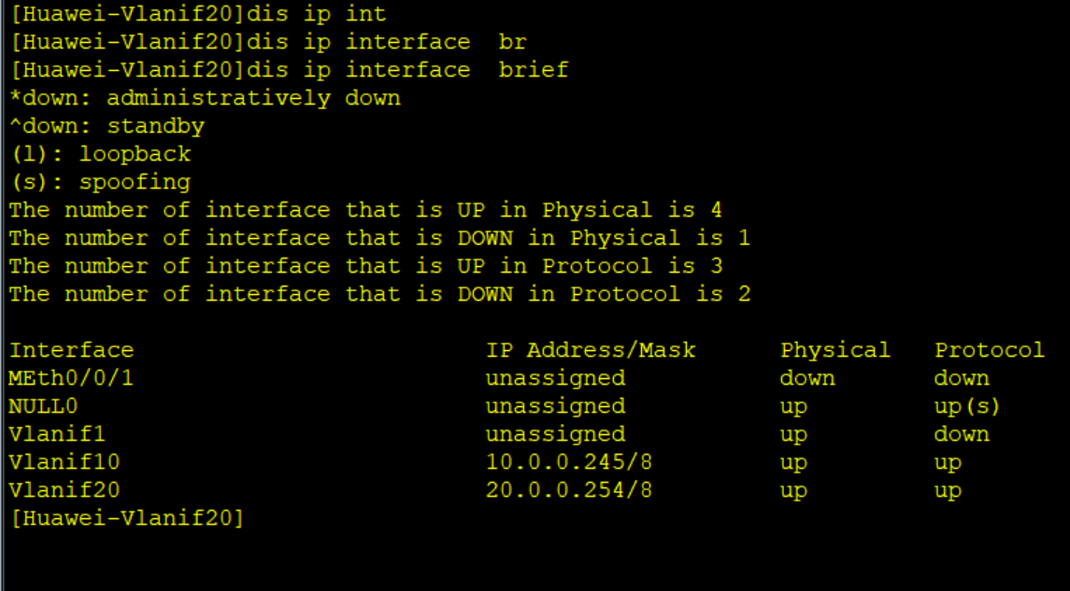Screen dimensions: 1070x591
Task: Click the Interface column header
Action: coord(71,350)
